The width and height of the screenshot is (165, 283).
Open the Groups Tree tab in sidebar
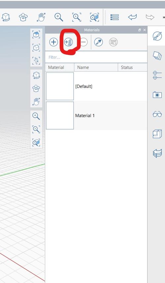[x=157, y=134]
